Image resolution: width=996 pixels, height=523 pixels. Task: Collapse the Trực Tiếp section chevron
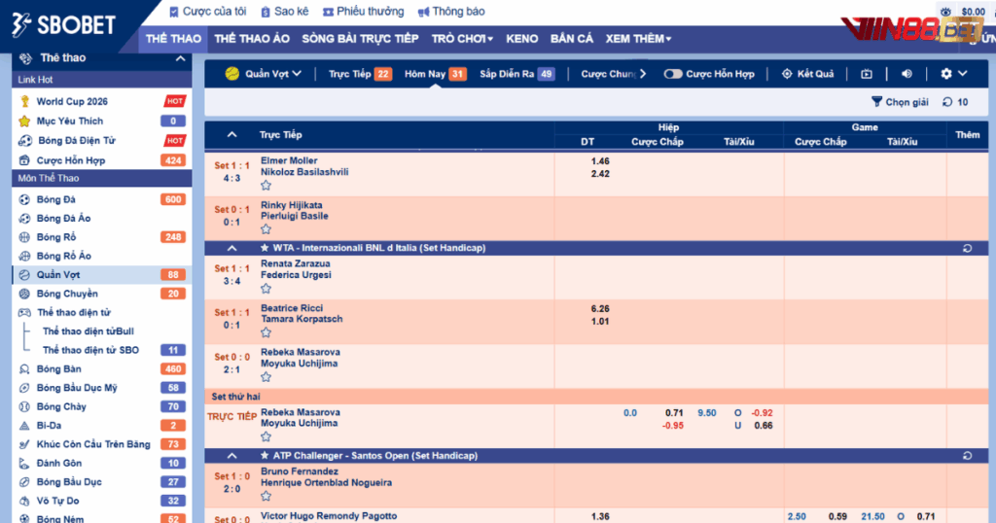[x=231, y=134]
